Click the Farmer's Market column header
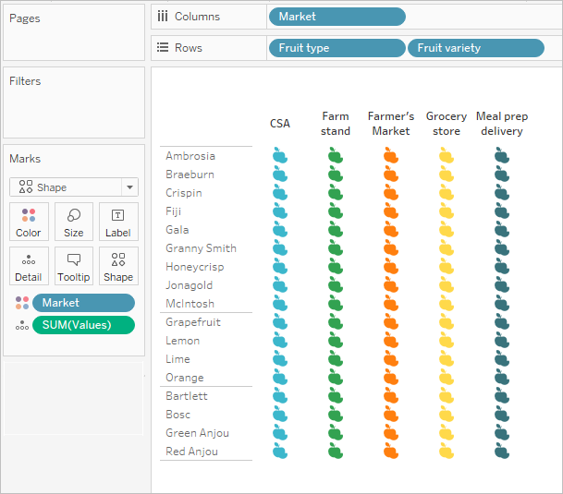563x494 pixels. point(391,124)
